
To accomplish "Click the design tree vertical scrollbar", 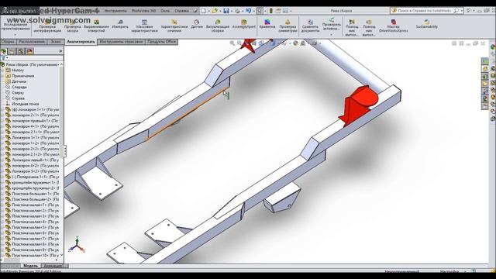I will [61, 160].
